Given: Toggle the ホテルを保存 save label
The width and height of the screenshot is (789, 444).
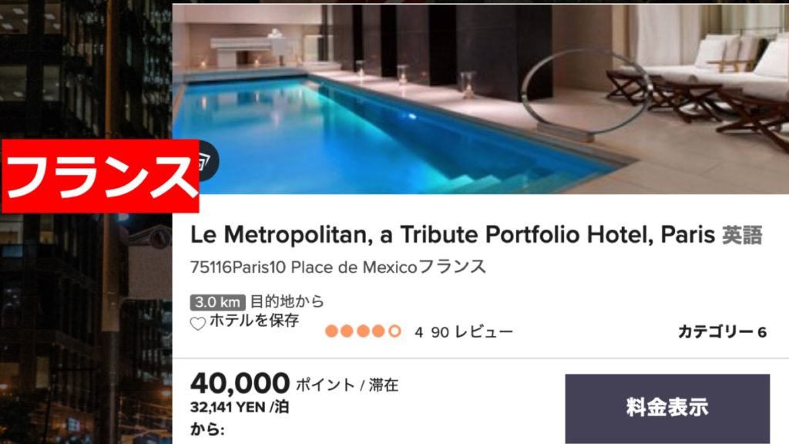Looking at the screenshot, I should pyautogui.click(x=254, y=321).
